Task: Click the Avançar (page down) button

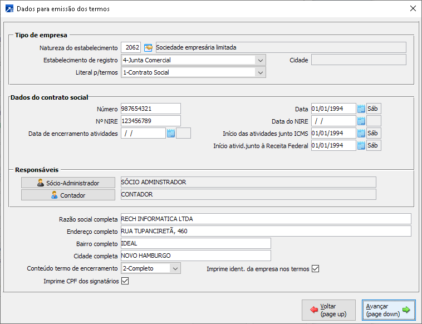Action: [389, 310]
